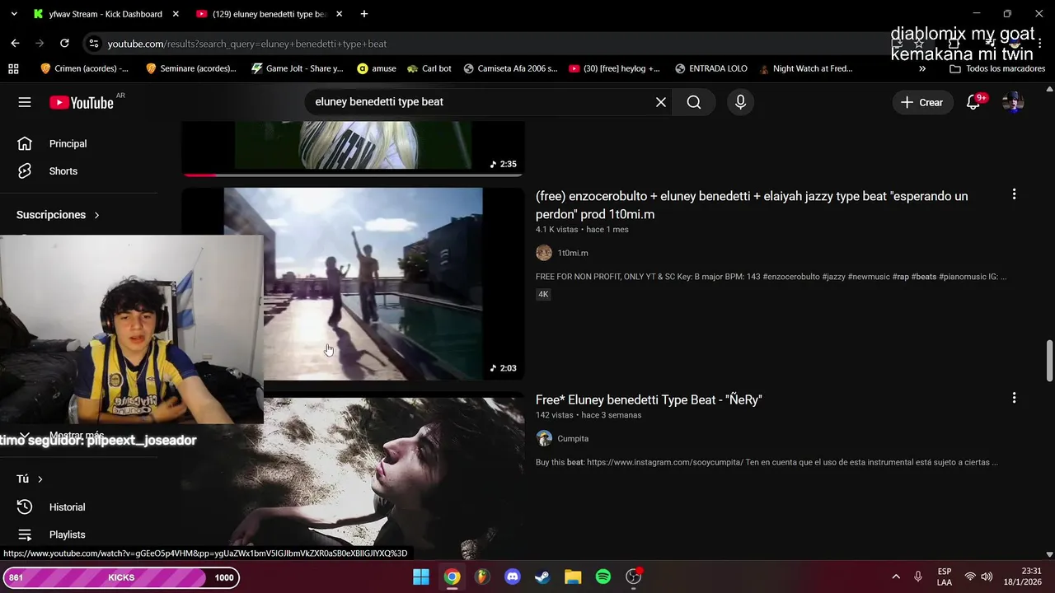
Task: Open Discord from the taskbar
Action: [512, 577]
